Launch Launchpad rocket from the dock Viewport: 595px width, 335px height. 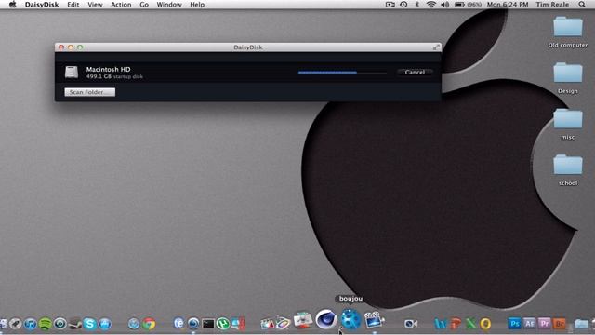(x=16, y=324)
